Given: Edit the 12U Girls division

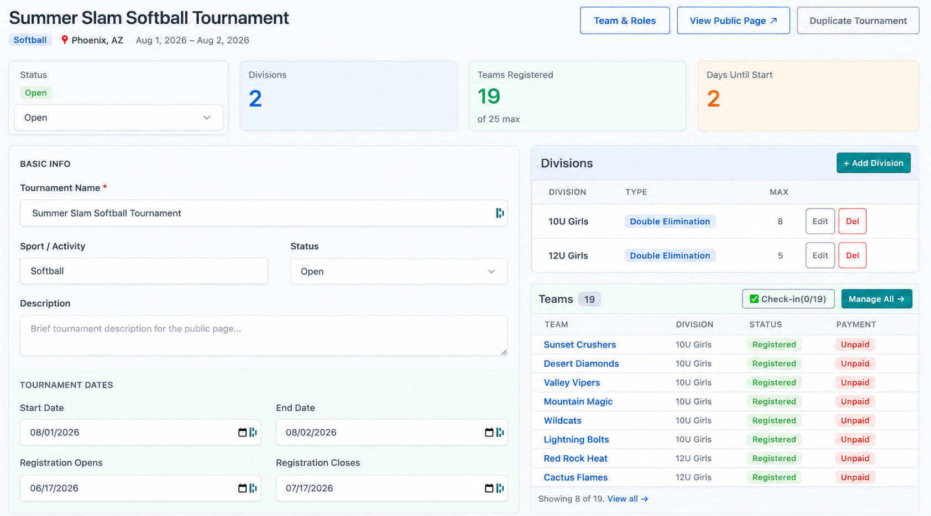Looking at the screenshot, I should (x=820, y=255).
